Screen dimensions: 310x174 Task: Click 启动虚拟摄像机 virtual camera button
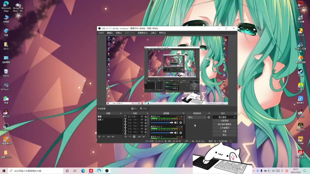[x=224, y=124]
